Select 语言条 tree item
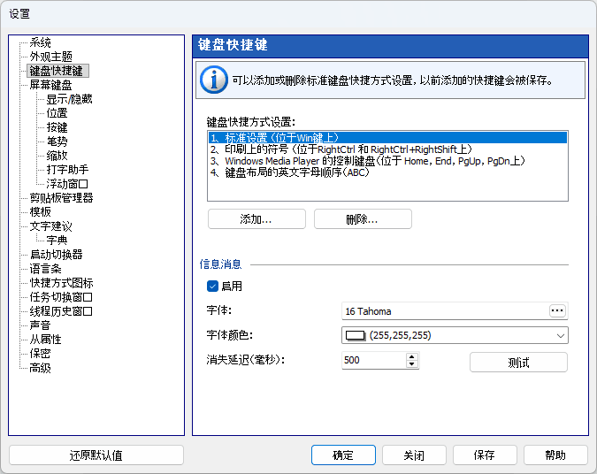597x474 pixels. 46,269
